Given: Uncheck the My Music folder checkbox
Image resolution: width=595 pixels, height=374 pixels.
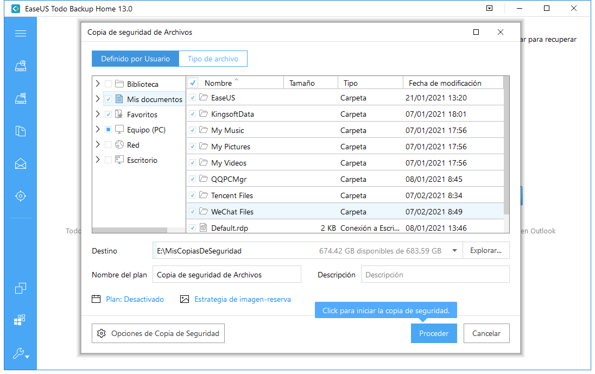Looking at the screenshot, I should click(192, 130).
